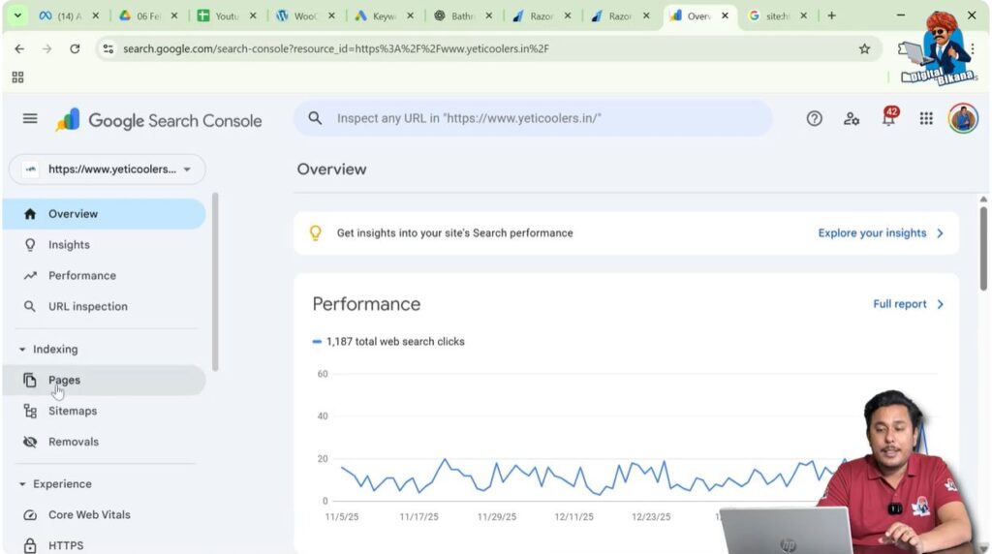Close the Overview Search Console tab
Image resolution: width=992 pixels, height=554 pixels.
point(725,15)
